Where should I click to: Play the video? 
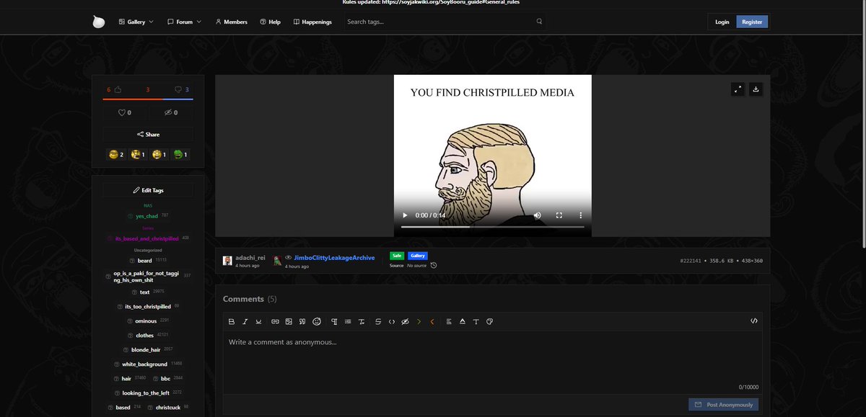point(405,215)
